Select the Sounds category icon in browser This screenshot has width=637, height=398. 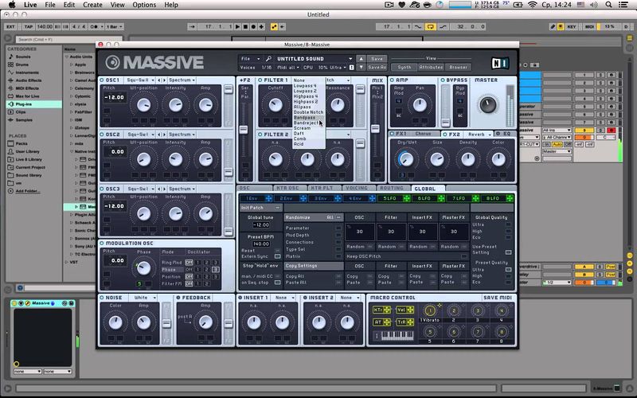(11, 57)
